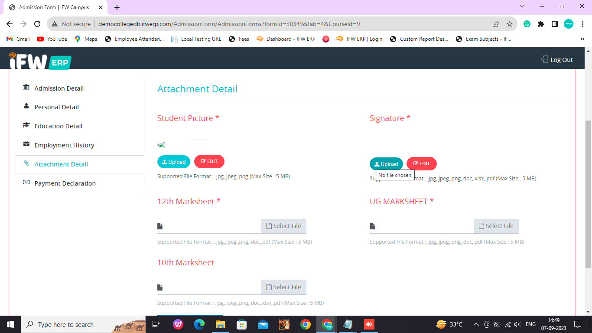Image resolution: width=592 pixels, height=333 pixels.
Task: Open the Employee Attendan... bookmark
Action: 134,39
